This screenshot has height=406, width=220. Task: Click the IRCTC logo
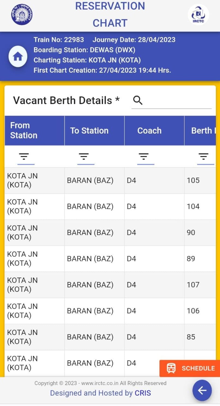198,14
